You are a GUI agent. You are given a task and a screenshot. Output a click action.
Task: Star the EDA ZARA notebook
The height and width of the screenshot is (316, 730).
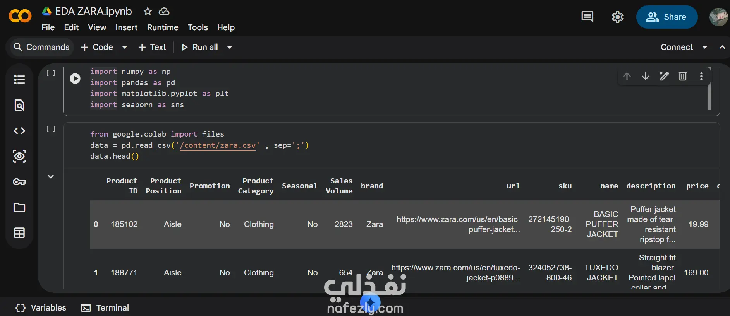148,11
